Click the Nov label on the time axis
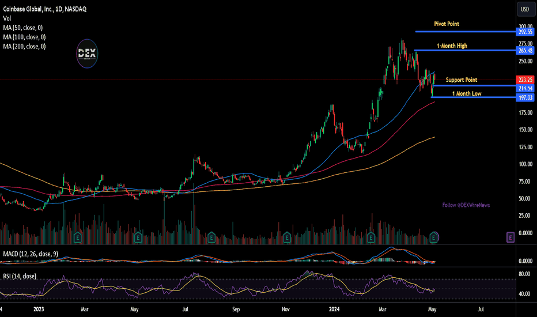Image resolution: width=537 pixels, height=317 pixels. coord(286,309)
